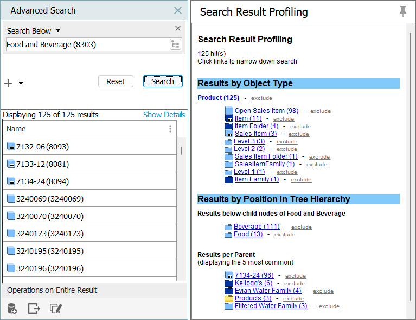Narrow results to Open Sales Item (98)
Screen dimensions: 416x320
[266, 111]
